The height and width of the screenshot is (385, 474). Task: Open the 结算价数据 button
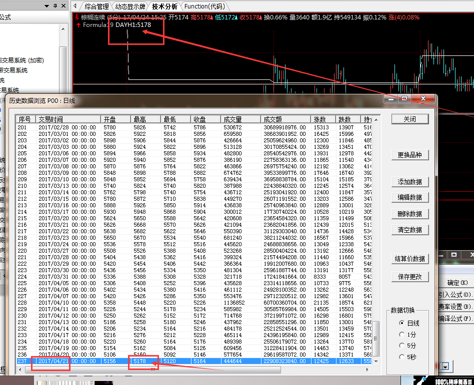click(409, 259)
